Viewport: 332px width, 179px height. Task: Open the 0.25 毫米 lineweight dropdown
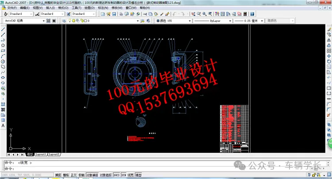[x=262, y=21]
